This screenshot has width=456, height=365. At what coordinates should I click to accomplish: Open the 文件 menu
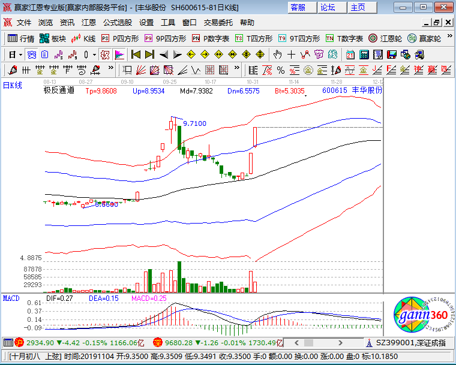click(23, 23)
